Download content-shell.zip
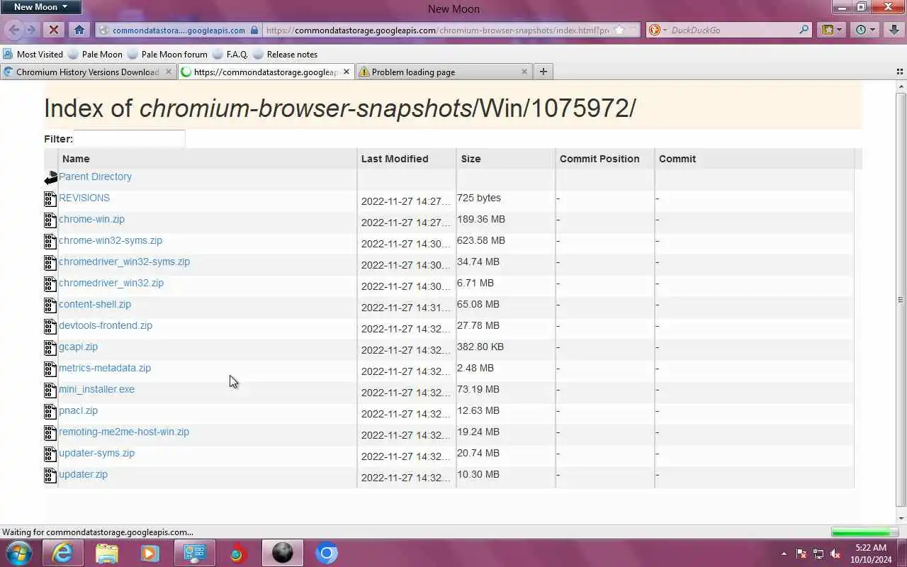This screenshot has width=907, height=567. pos(95,304)
